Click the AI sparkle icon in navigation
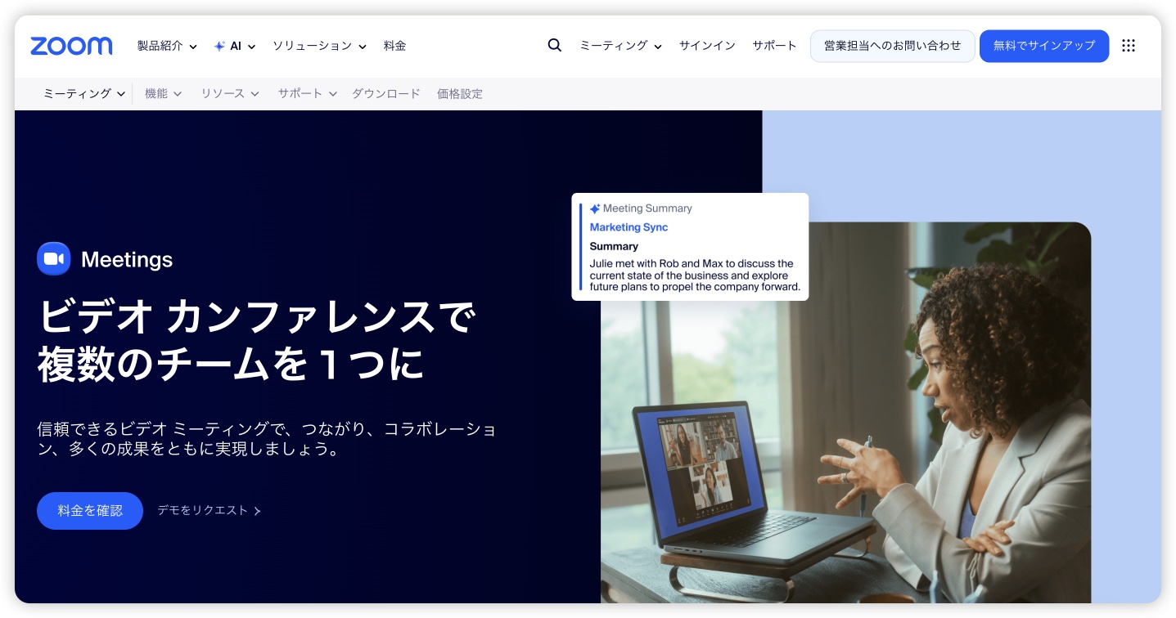Image resolution: width=1176 pixels, height=618 pixels. click(219, 47)
